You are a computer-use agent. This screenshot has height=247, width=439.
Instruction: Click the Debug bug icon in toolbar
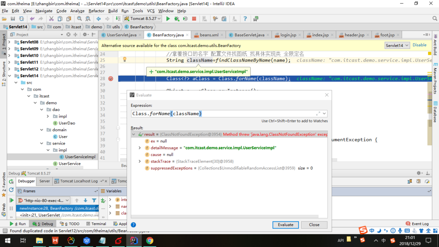pos(177,19)
